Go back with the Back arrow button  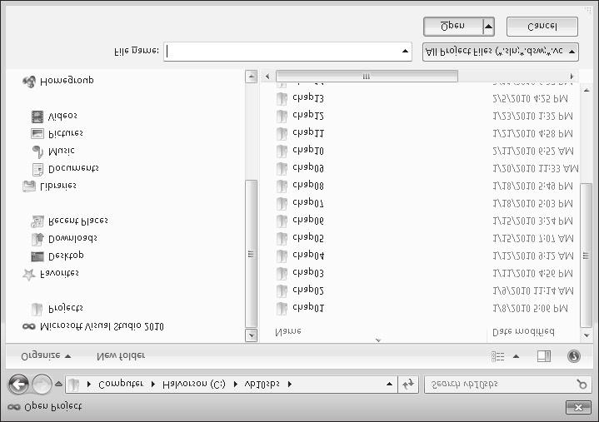click(18, 384)
